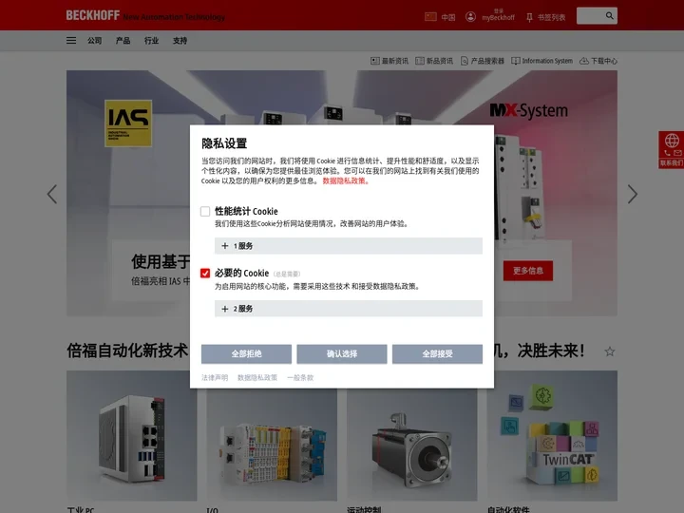Screen dimensions: 684x513
Task: Open the 产品 menu
Action: pos(123,41)
